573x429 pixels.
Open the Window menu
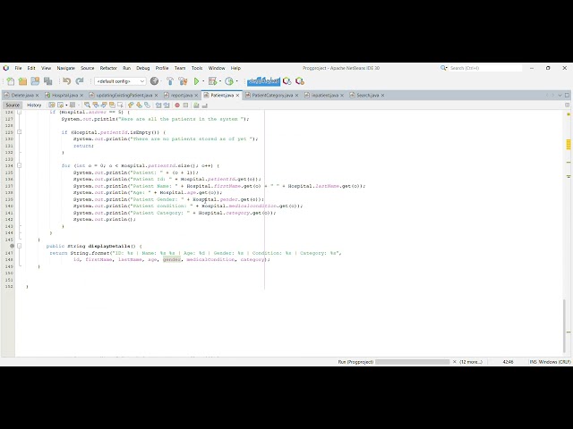[x=217, y=68]
